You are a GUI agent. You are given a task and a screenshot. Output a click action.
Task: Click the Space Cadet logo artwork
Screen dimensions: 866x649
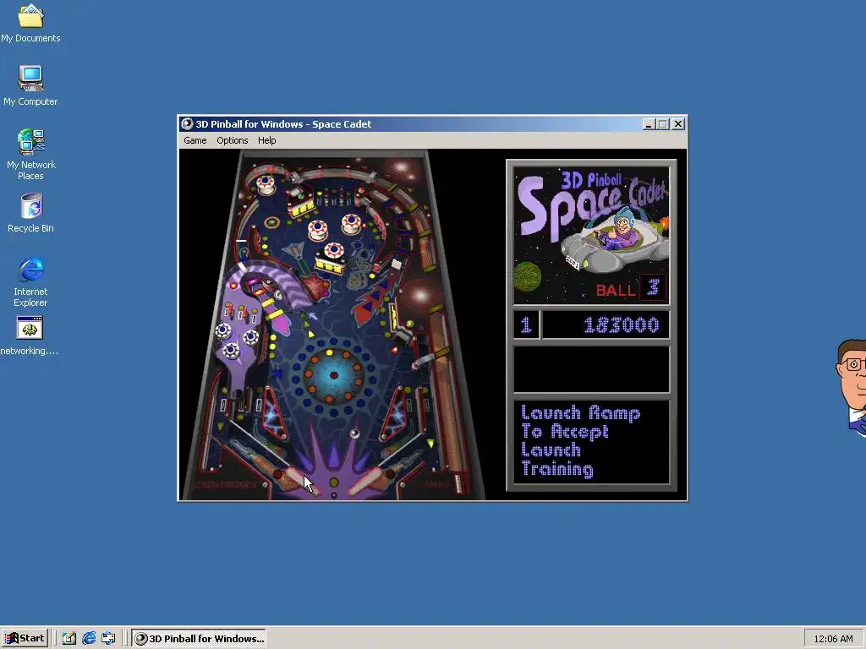(x=591, y=235)
